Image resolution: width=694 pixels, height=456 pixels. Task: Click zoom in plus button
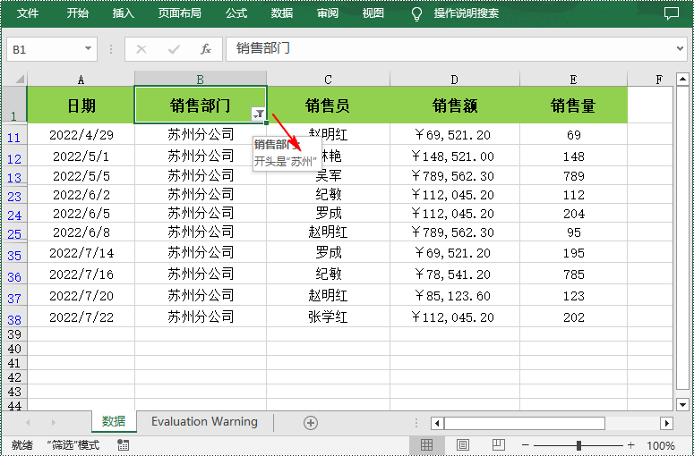tap(631, 445)
